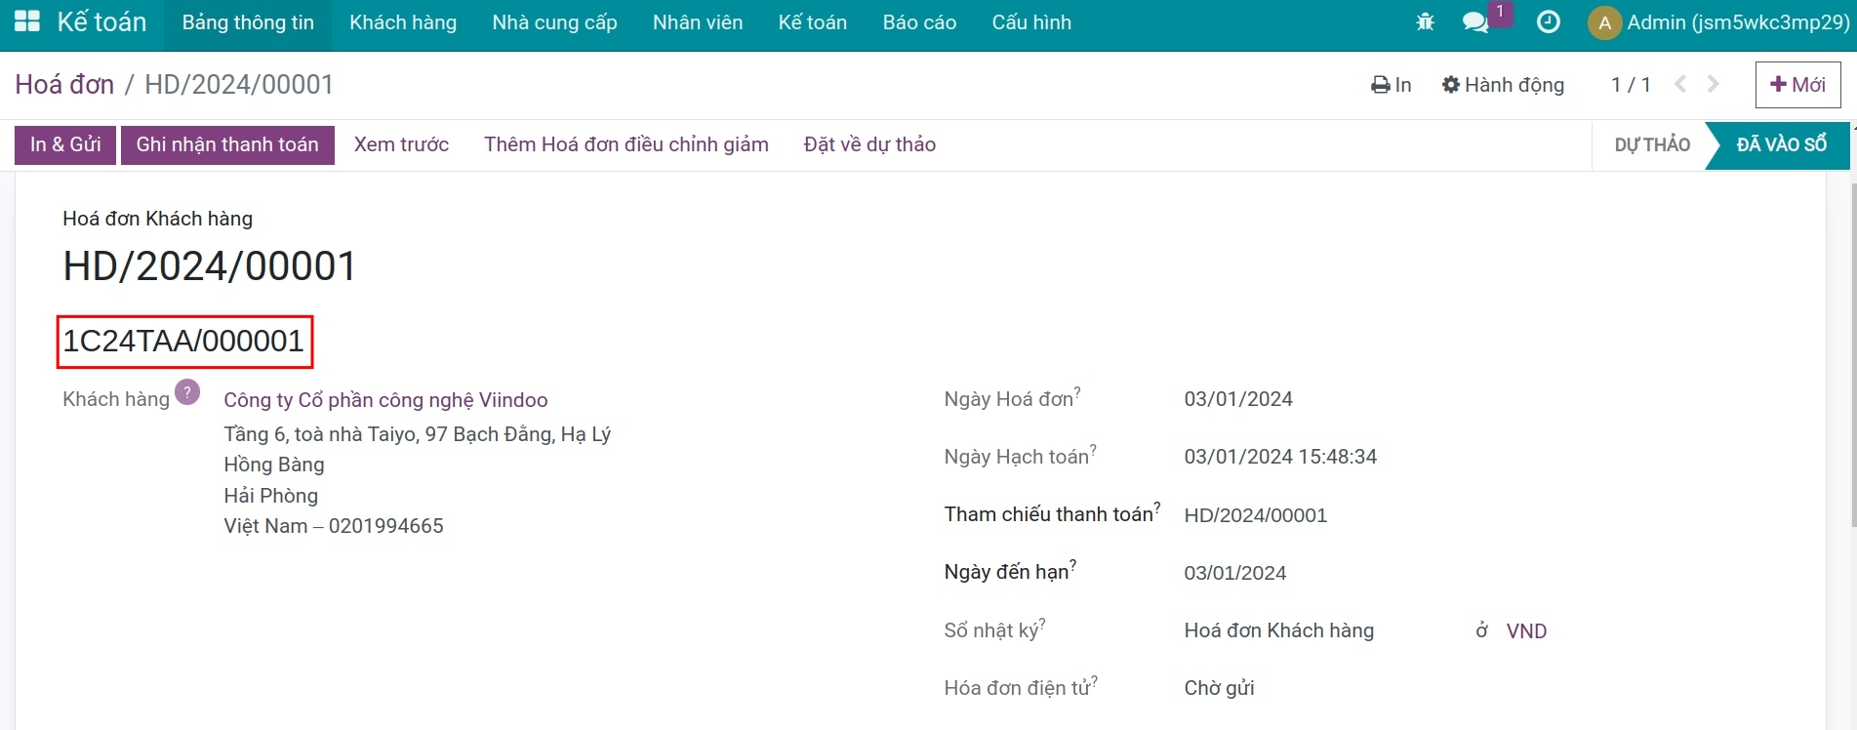Click Ngày đến hạn due date value
The image size is (1857, 730).
coord(1235,573)
